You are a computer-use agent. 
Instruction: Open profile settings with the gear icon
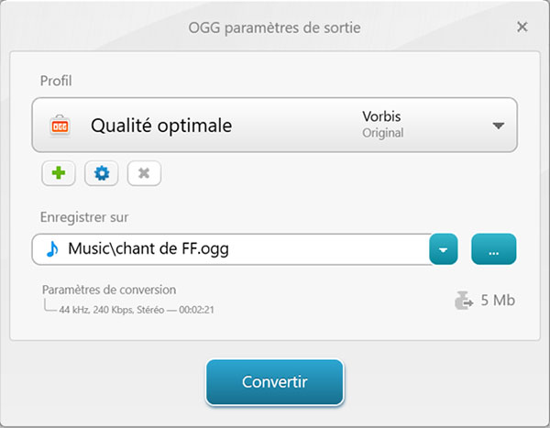click(x=102, y=173)
